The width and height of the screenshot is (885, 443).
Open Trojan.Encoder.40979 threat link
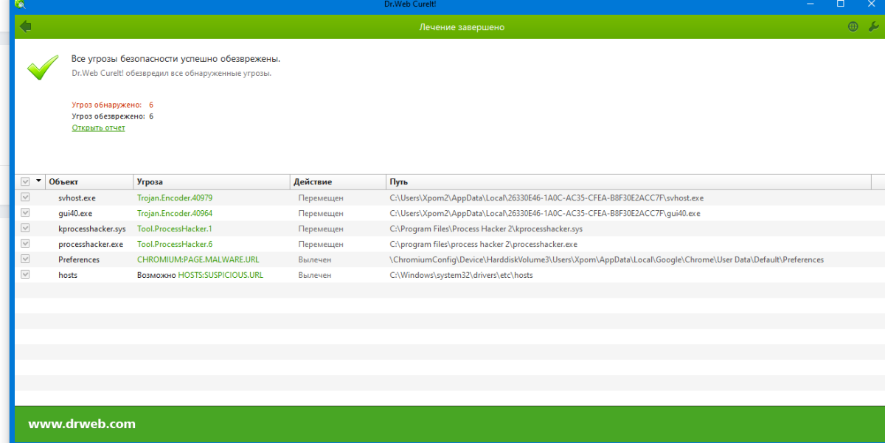coord(175,198)
